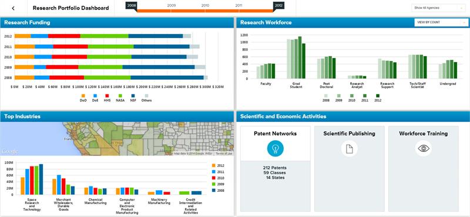Click the 2012 workforce legend swatch

(x=378, y=96)
